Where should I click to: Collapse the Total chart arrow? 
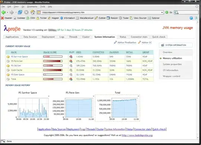138,96
